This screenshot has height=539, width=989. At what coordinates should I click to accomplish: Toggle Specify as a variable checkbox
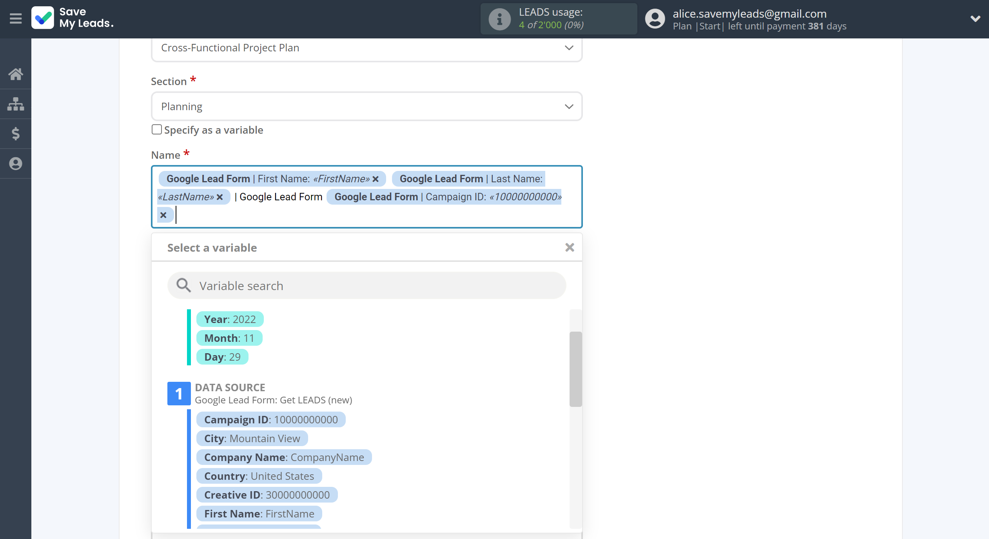pyautogui.click(x=157, y=130)
